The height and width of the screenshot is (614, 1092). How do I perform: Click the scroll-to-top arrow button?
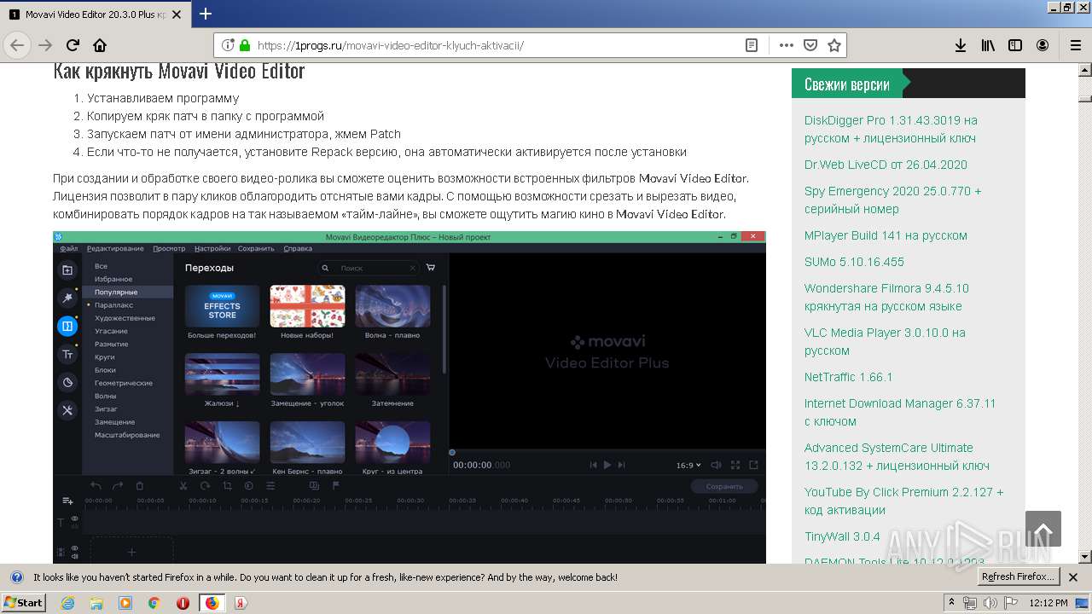(x=1043, y=529)
